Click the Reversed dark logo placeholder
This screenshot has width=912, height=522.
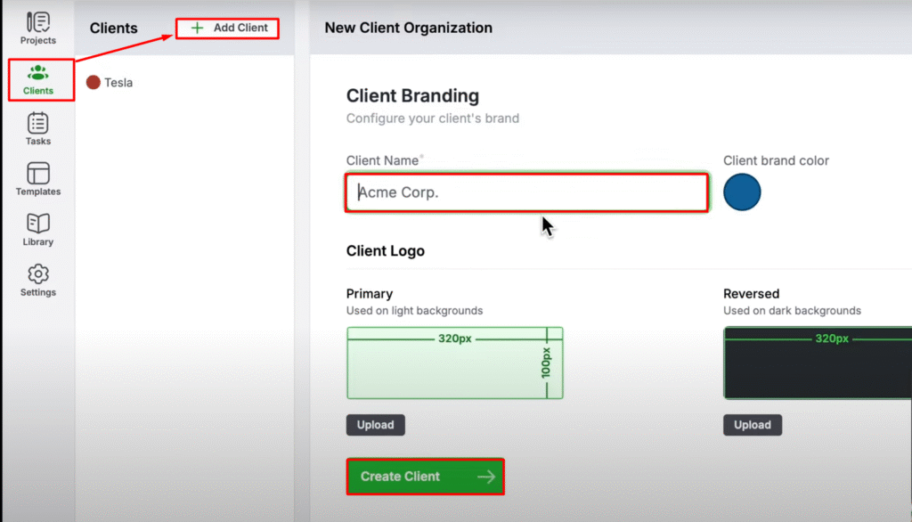coord(818,363)
